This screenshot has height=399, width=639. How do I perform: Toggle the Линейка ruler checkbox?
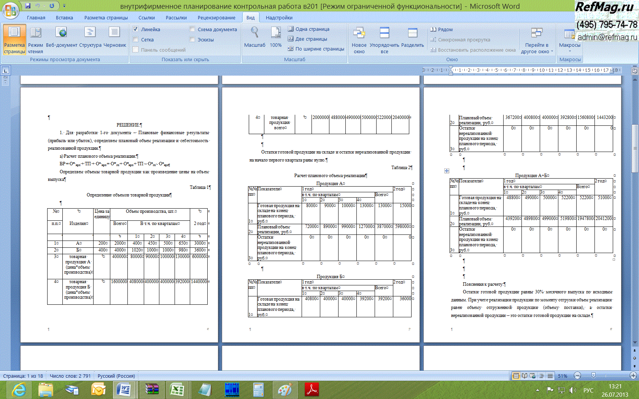click(135, 29)
